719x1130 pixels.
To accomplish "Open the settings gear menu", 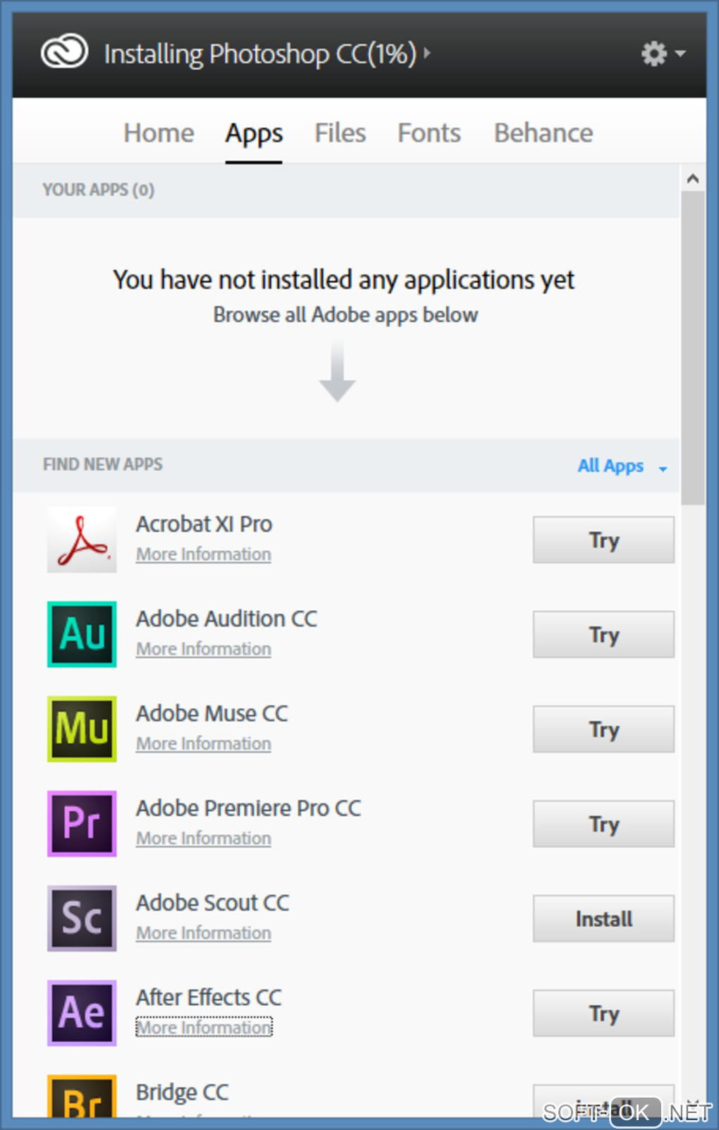I will [661, 54].
